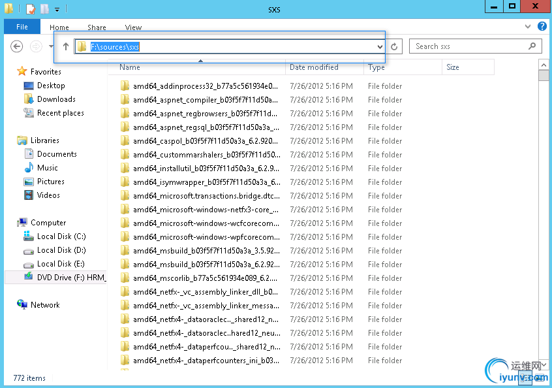552x388 pixels.
Task: Select amd64_microsoft-windows-netfx3-core folder
Action: [206, 209]
